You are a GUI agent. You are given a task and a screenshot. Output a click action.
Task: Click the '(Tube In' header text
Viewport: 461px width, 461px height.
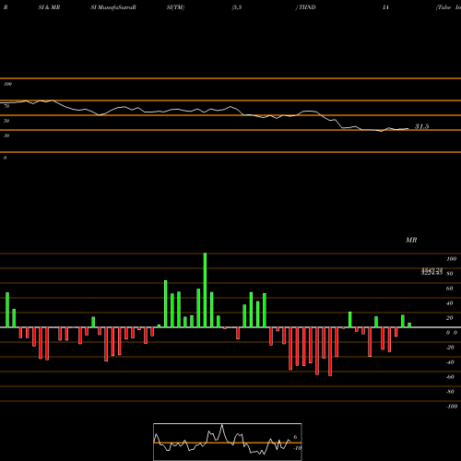pyautogui.click(x=448, y=7)
